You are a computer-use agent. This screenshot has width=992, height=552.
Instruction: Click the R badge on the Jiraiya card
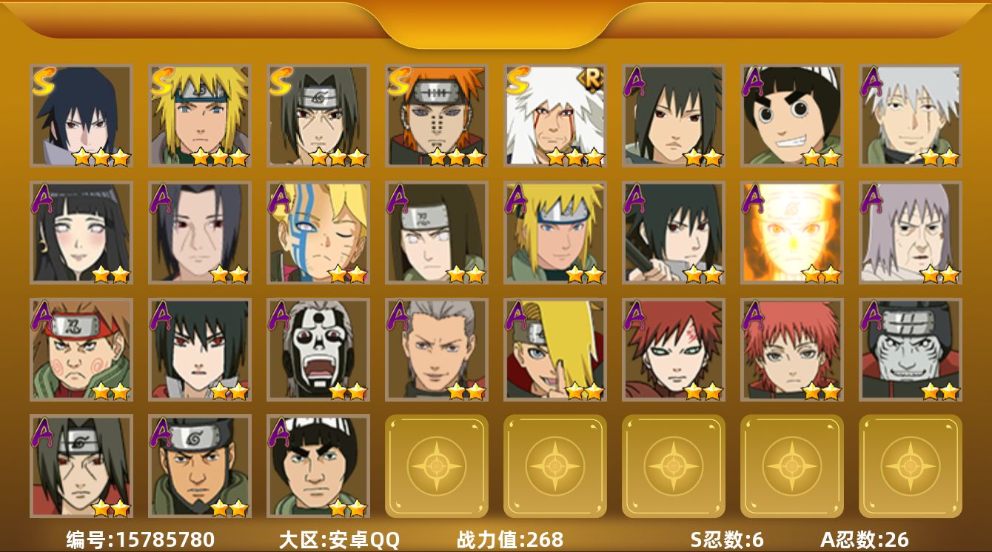point(591,79)
